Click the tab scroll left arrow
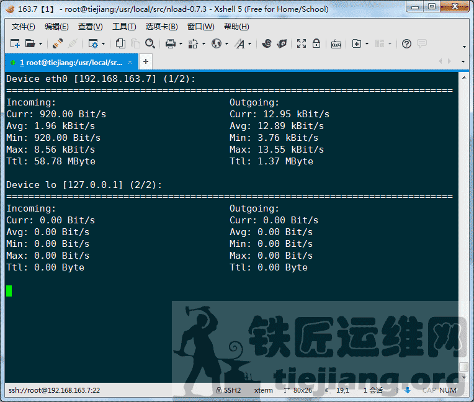The image size is (474, 402). coord(440,61)
